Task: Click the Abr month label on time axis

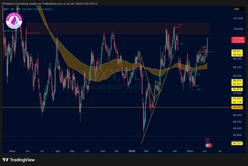Action: [175, 151]
